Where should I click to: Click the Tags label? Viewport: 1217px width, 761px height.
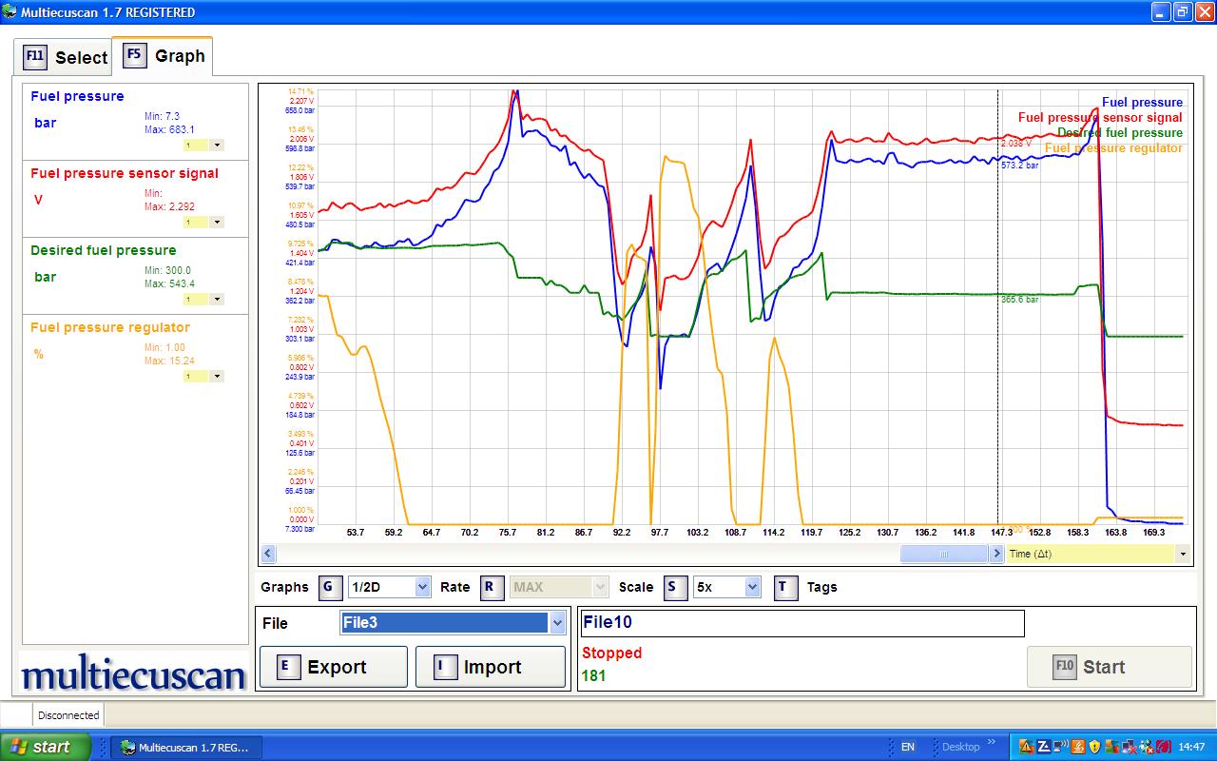coord(822,587)
